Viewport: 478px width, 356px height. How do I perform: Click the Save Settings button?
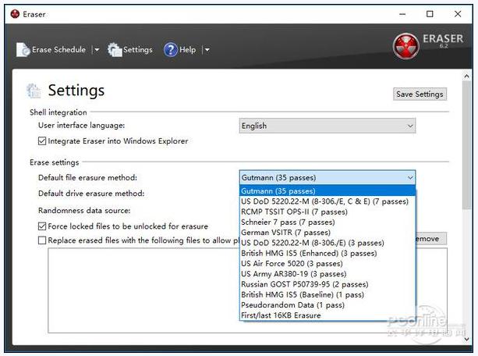(420, 94)
